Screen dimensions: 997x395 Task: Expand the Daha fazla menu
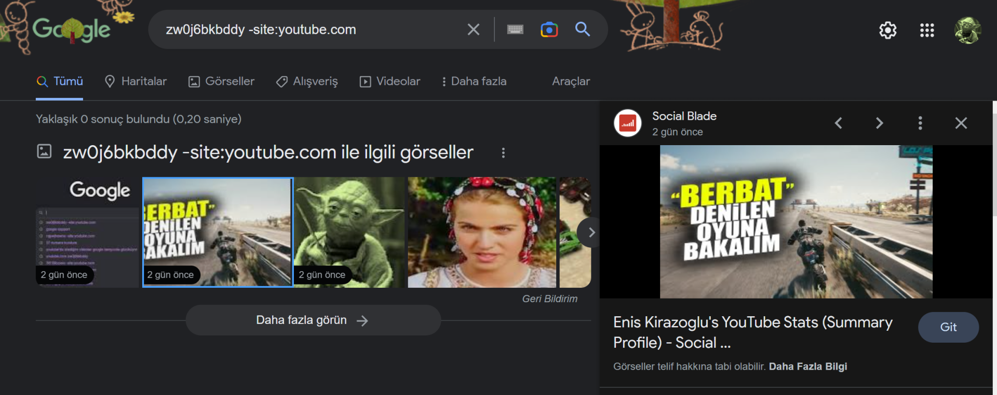point(474,81)
